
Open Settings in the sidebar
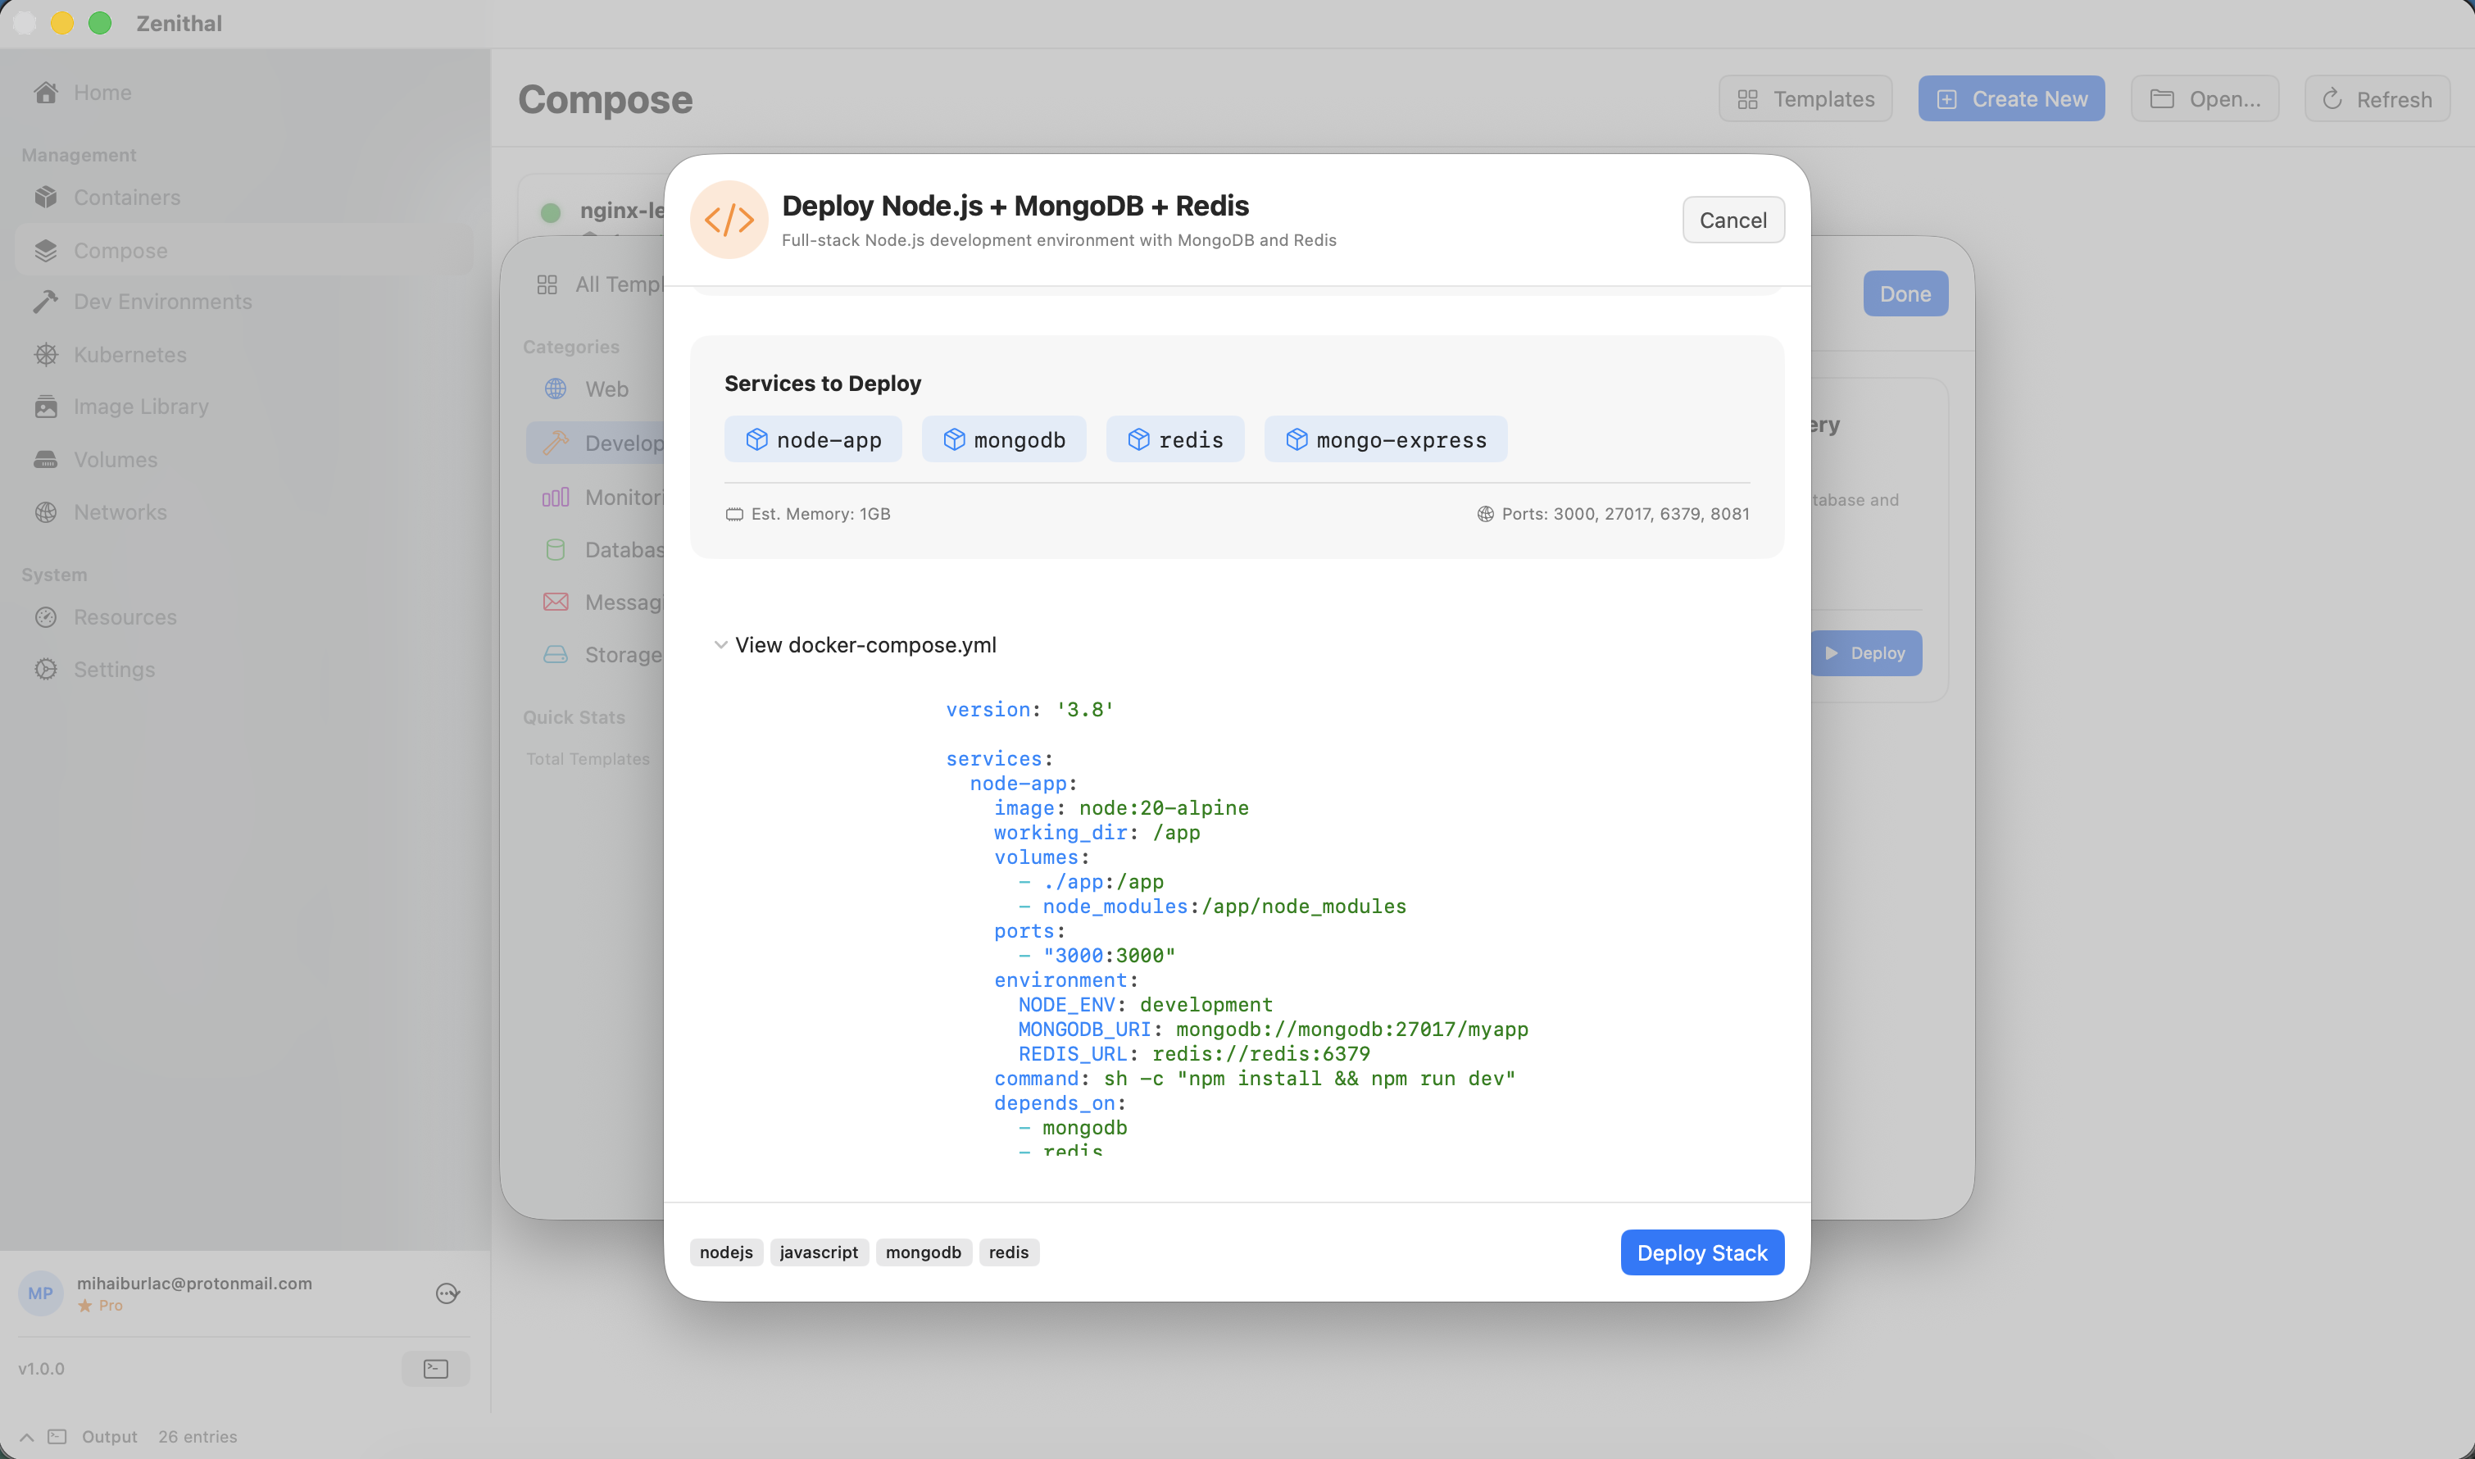click(113, 670)
